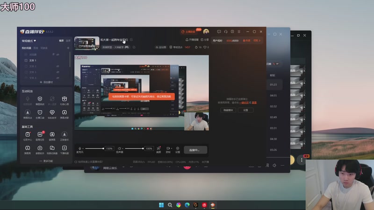Open Windows Start menu on taskbar

coord(161,205)
